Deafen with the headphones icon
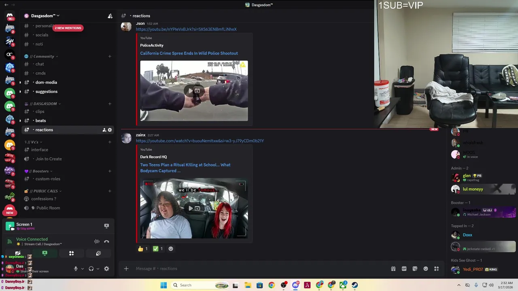518x291 pixels. (x=91, y=269)
